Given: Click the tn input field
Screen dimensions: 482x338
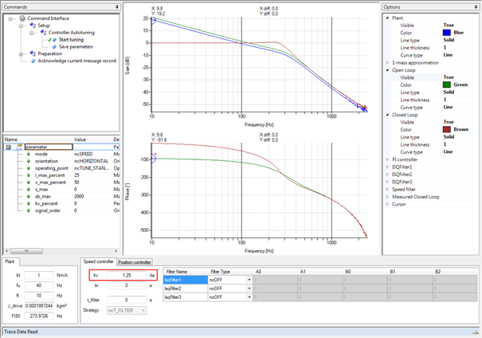Looking at the screenshot, I should pos(127,285).
